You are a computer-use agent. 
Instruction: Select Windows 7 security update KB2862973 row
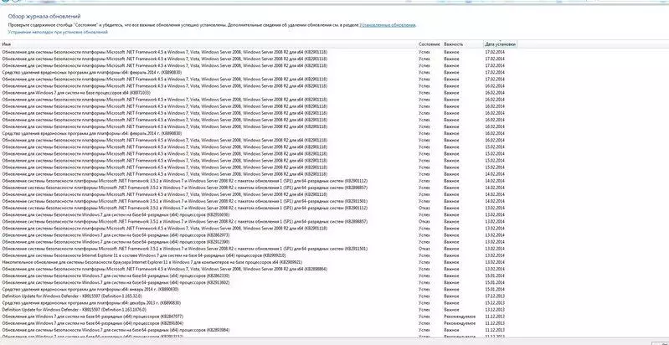259,235
